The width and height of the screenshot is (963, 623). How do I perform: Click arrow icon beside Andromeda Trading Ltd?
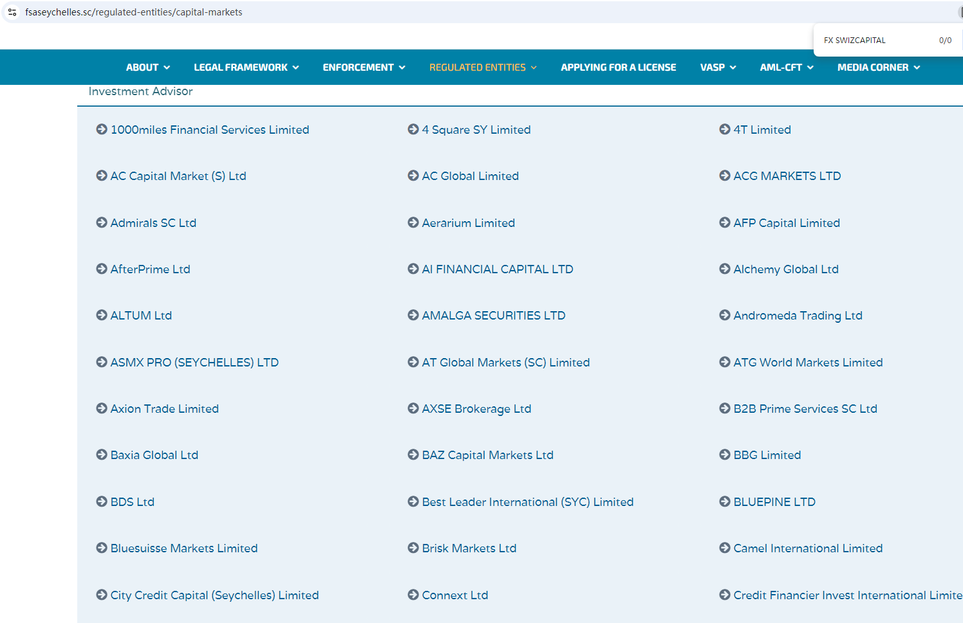click(725, 315)
